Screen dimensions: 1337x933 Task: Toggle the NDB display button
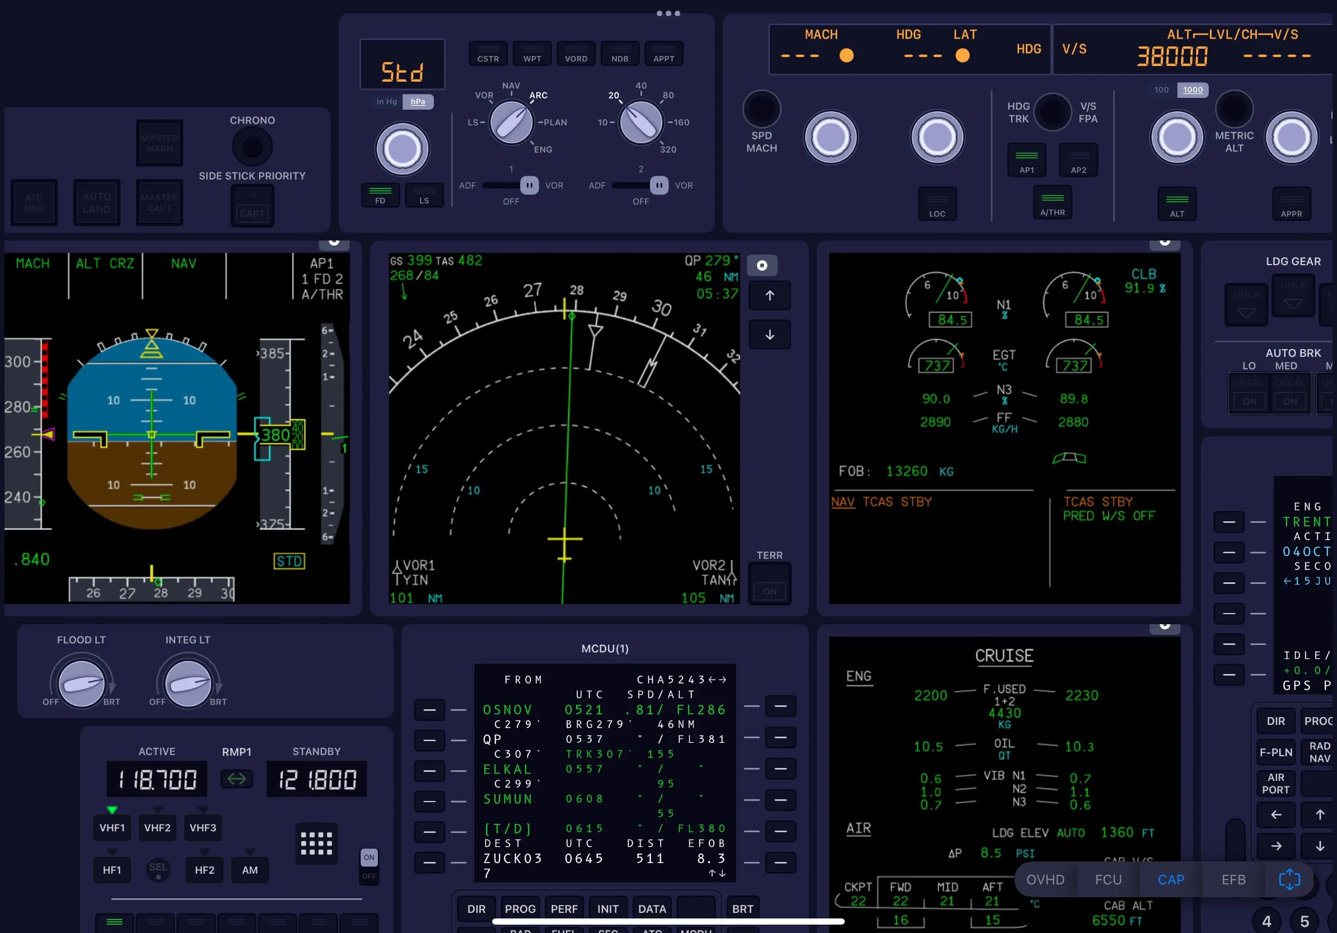point(620,54)
